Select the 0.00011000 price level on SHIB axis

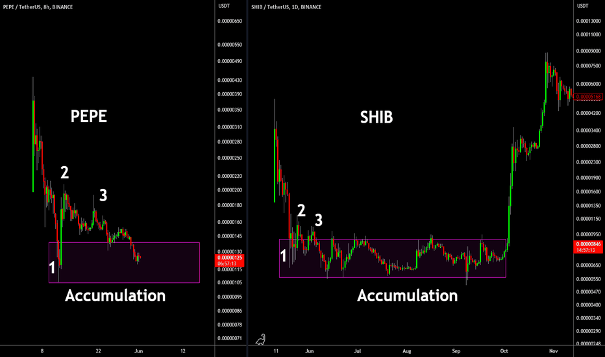(x=588, y=35)
